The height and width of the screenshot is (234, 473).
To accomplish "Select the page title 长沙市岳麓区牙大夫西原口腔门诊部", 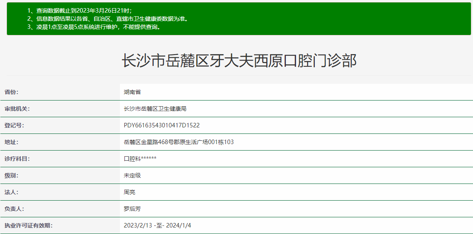I will [239, 61].
